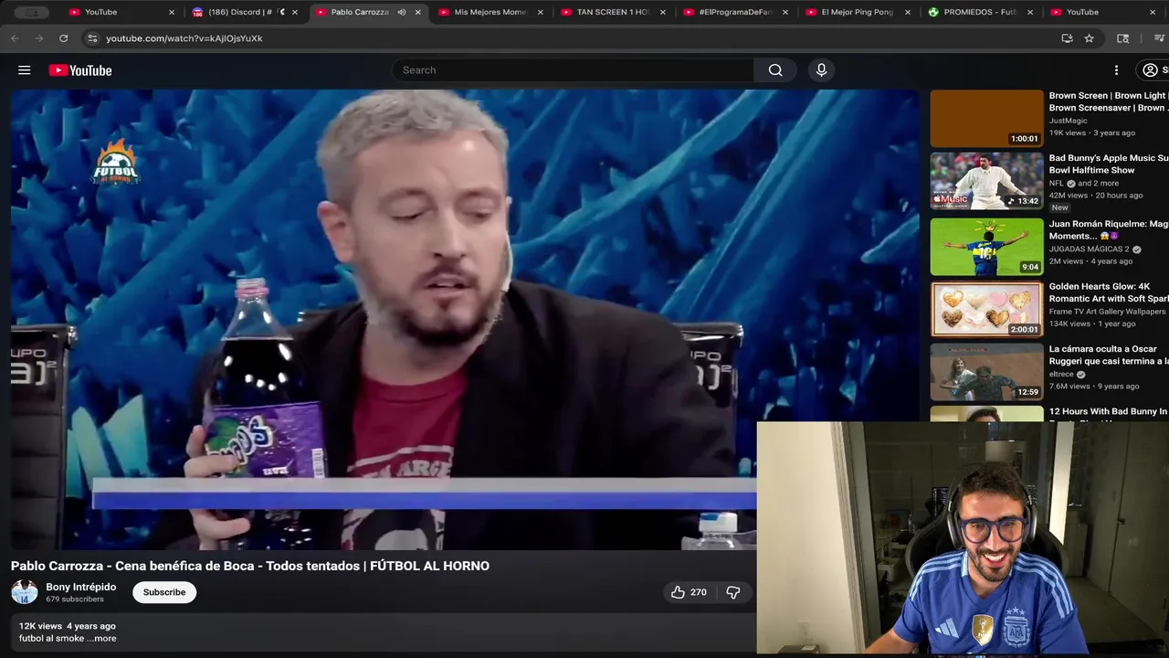Dislike the video with thumbs down
1169x658 pixels.
coord(732,592)
